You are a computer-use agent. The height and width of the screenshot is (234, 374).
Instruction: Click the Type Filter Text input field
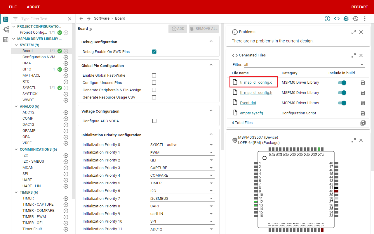[43, 19]
